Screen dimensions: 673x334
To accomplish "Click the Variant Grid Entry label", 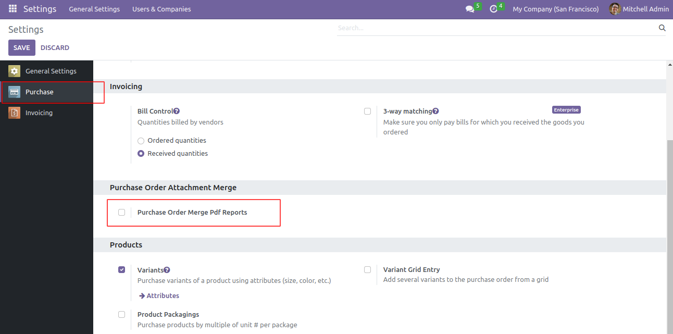I will pos(412,269).
